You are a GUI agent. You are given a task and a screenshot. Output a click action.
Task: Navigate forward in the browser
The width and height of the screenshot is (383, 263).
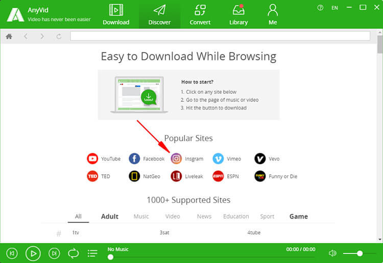point(42,37)
